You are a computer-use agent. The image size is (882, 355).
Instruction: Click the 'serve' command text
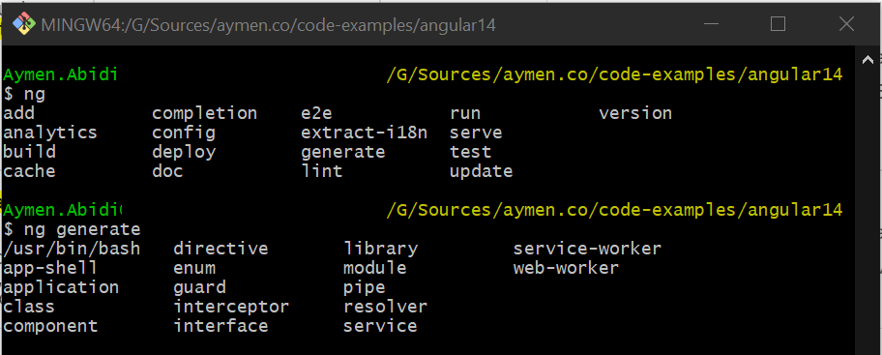[x=476, y=133]
